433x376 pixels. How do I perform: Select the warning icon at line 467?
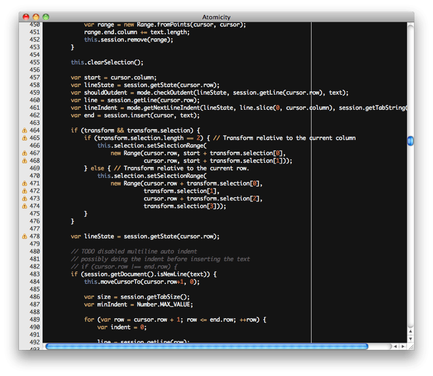pyautogui.click(x=24, y=153)
